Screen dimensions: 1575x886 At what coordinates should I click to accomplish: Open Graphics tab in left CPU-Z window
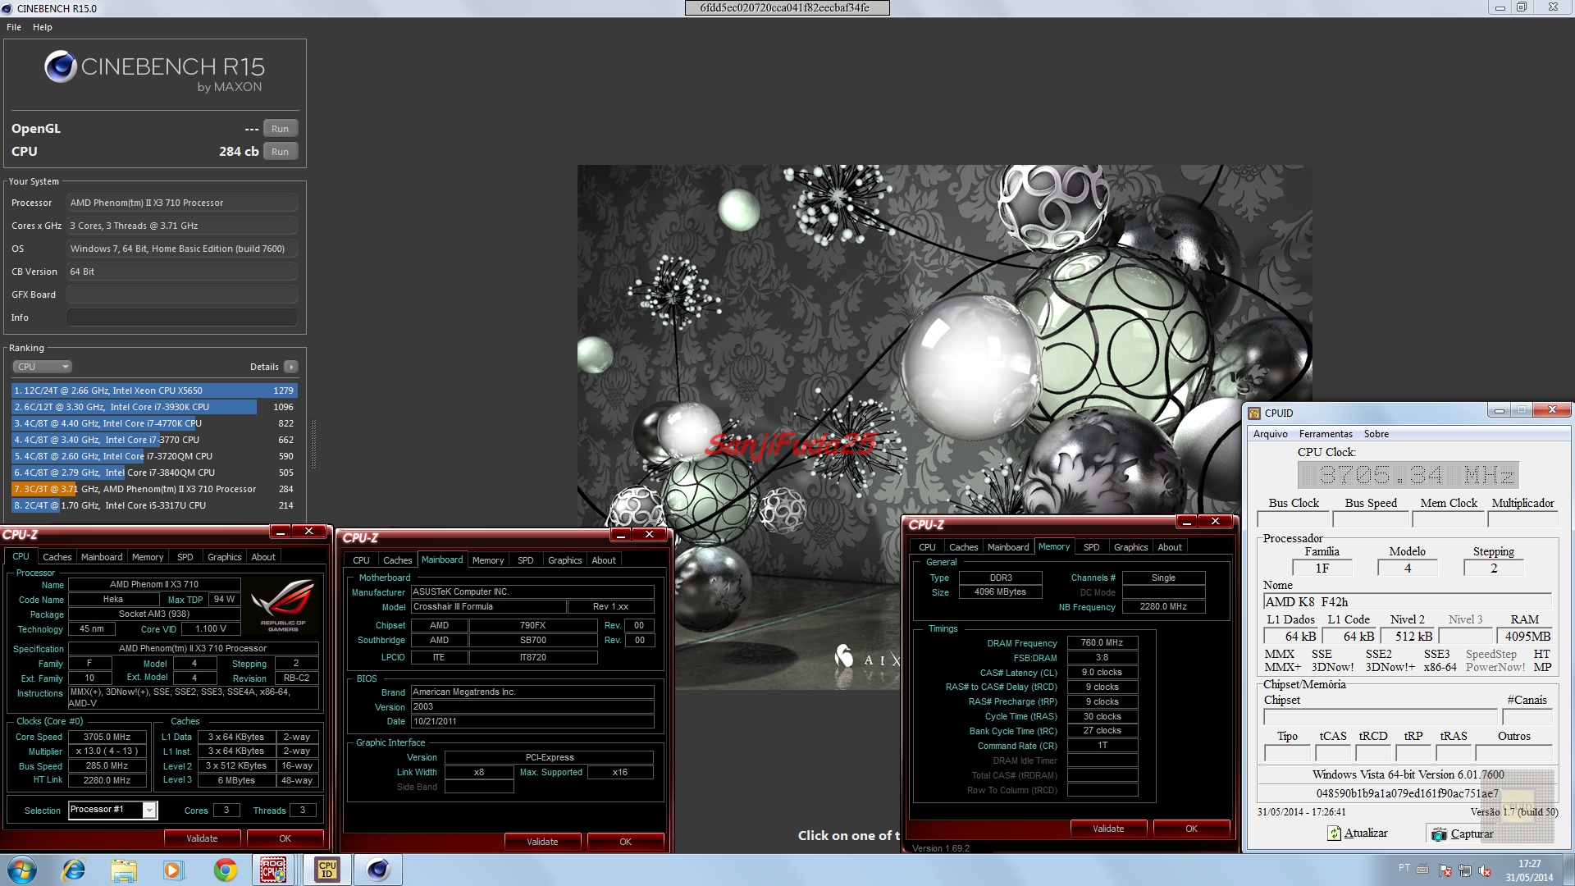tap(224, 557)
